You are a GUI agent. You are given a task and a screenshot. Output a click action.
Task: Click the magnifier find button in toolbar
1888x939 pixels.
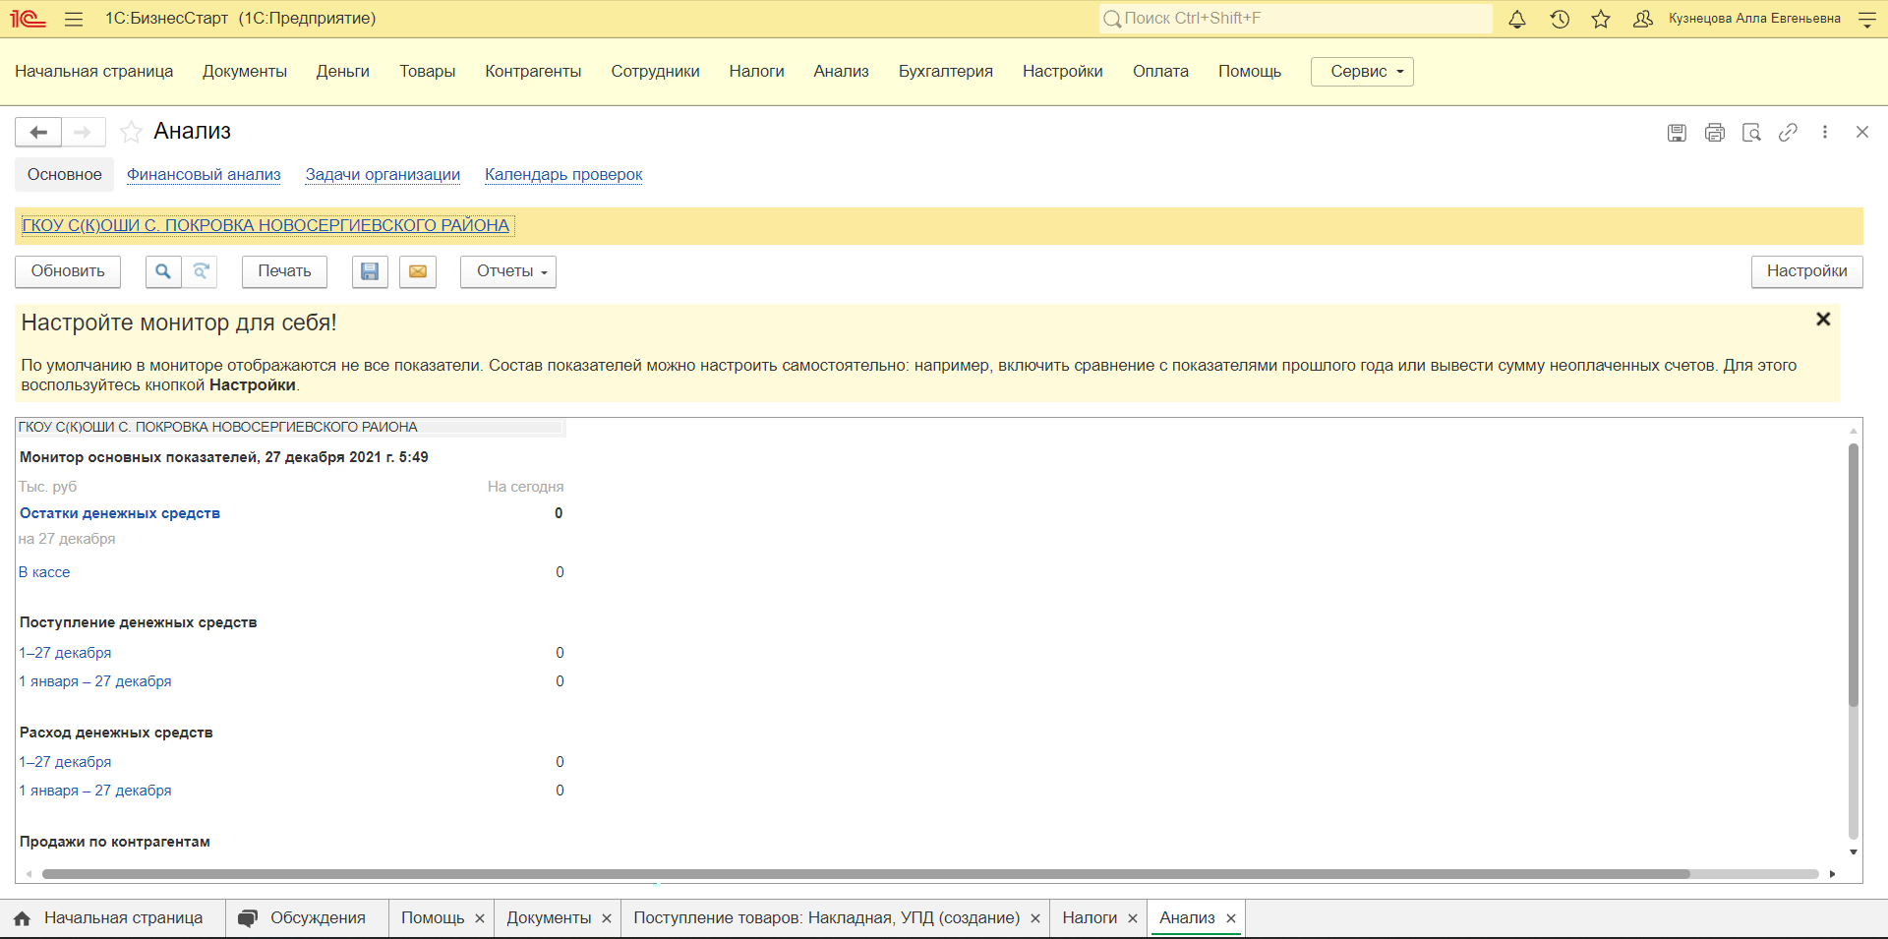tap(163, 271)
